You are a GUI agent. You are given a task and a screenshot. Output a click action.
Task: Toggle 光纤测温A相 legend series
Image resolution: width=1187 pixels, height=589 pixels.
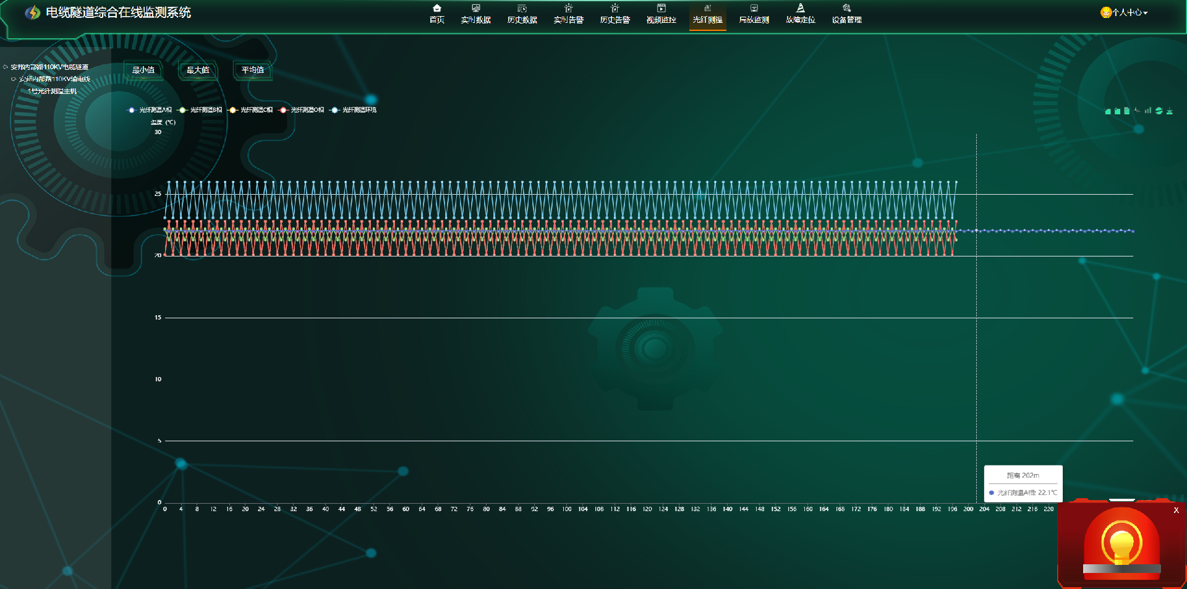(149, 110)
